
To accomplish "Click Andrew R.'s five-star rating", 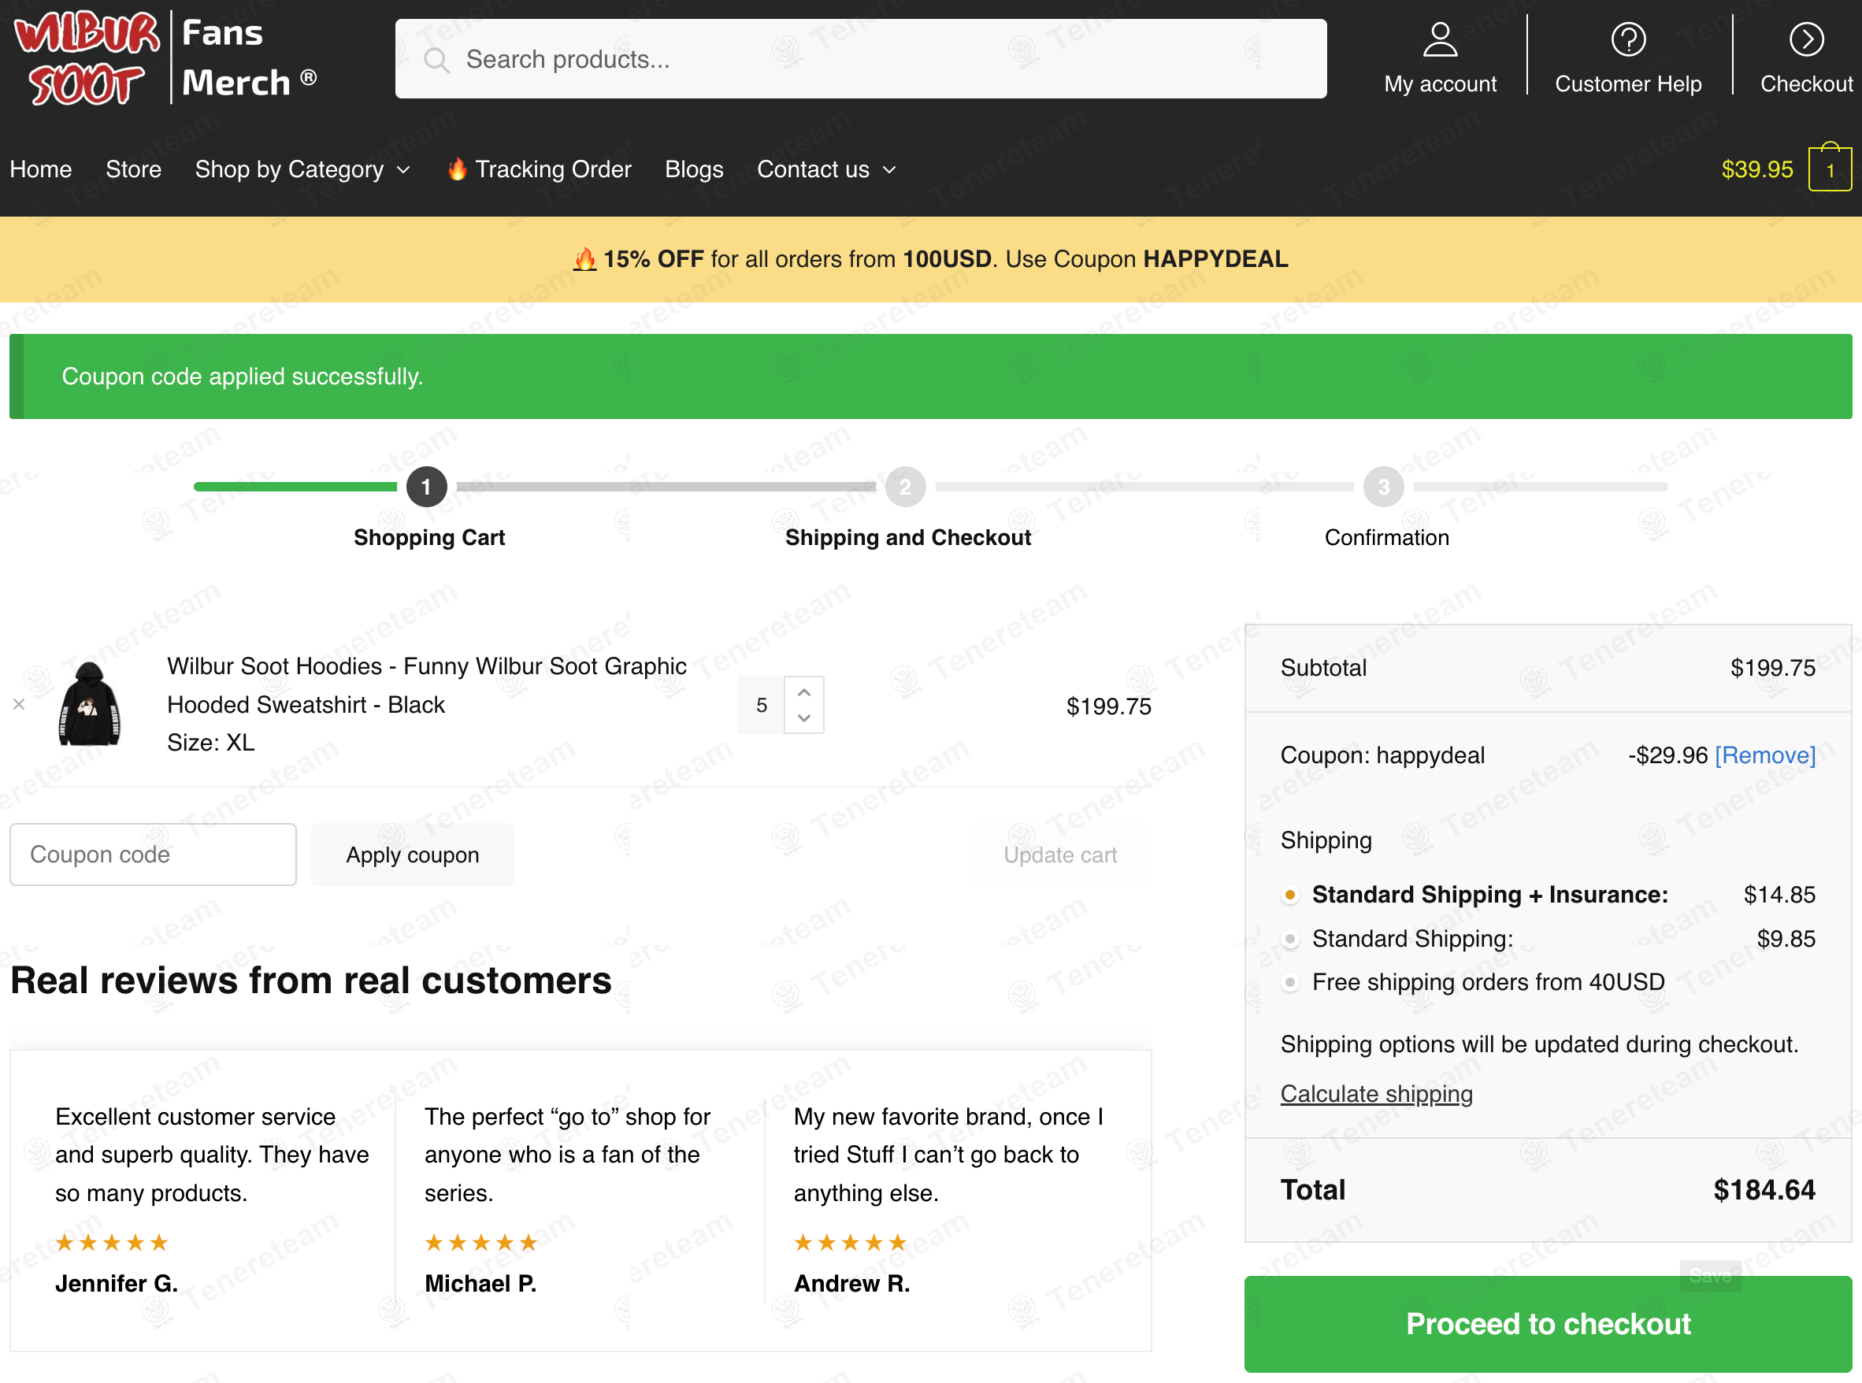I will (851, 1242).
